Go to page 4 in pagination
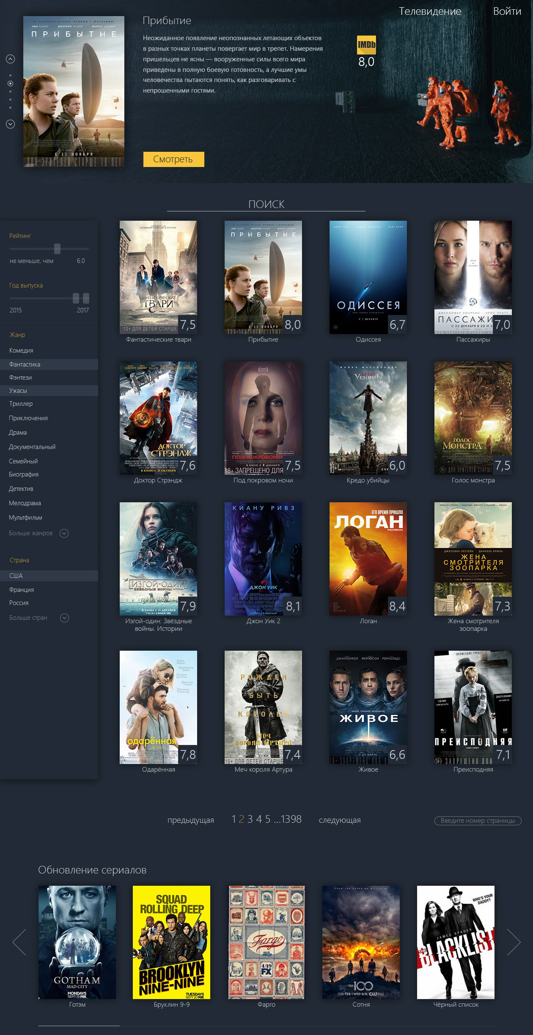 (259, 819)
